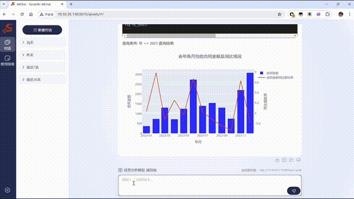Give thumbs down to the response
354x199 pixels.
point(299,160)
